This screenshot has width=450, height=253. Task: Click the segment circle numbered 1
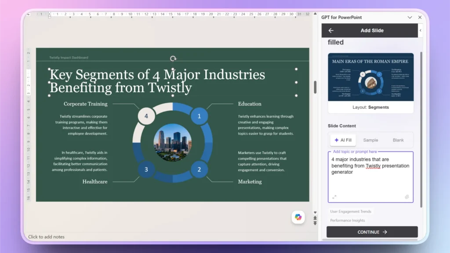click(x=199, y=116)
